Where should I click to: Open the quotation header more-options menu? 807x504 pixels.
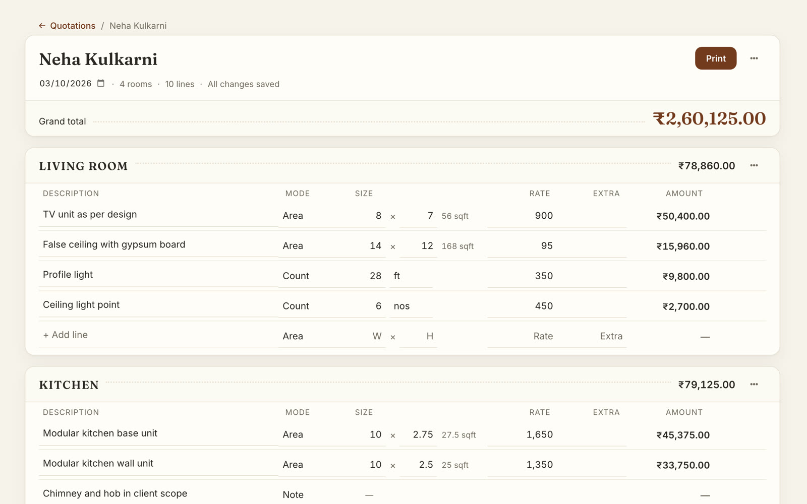tap(754, 58)
